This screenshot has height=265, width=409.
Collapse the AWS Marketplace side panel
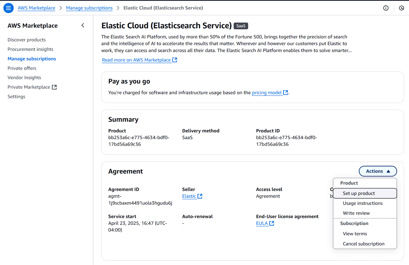(x=83, y=25)
